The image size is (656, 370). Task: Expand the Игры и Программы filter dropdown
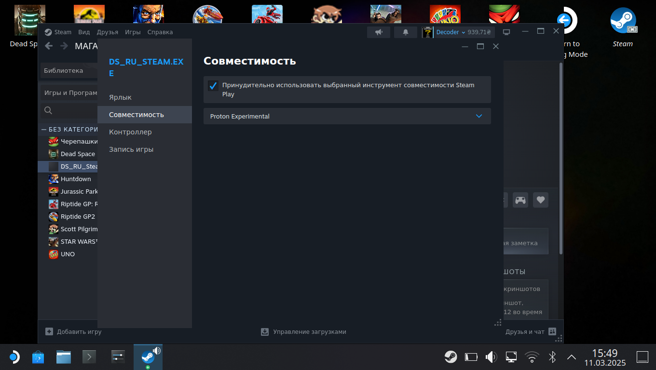tap(69, 93)
